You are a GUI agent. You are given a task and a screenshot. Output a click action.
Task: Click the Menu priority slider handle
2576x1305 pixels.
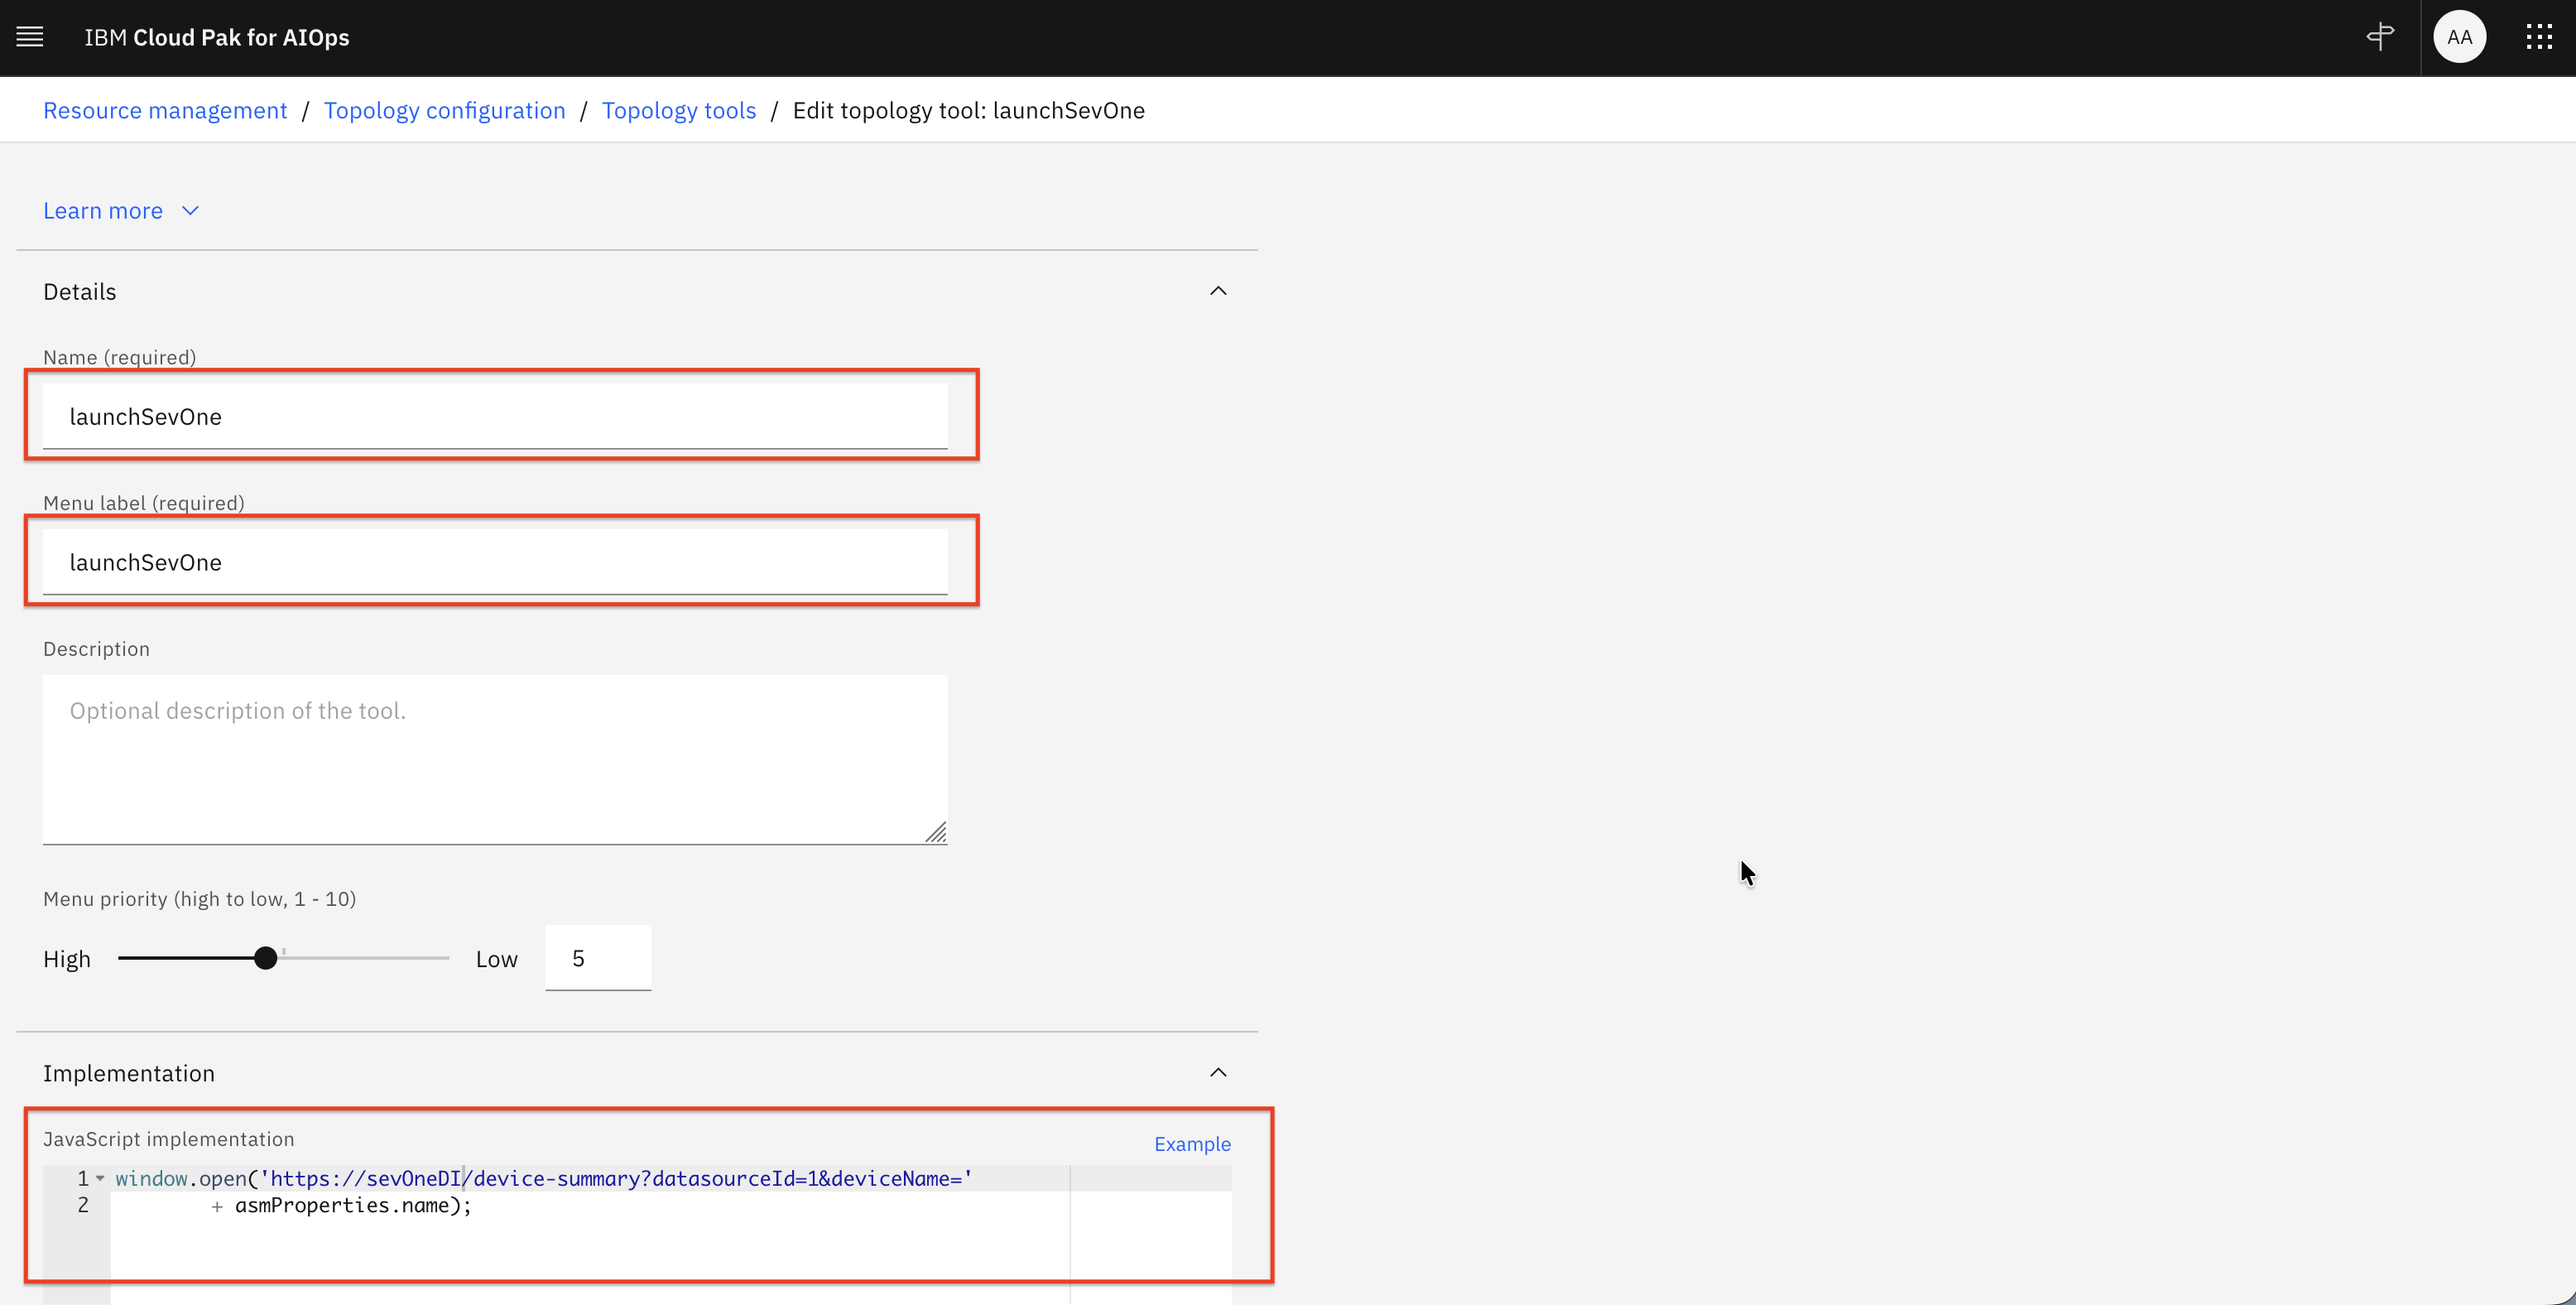(265, 958)
